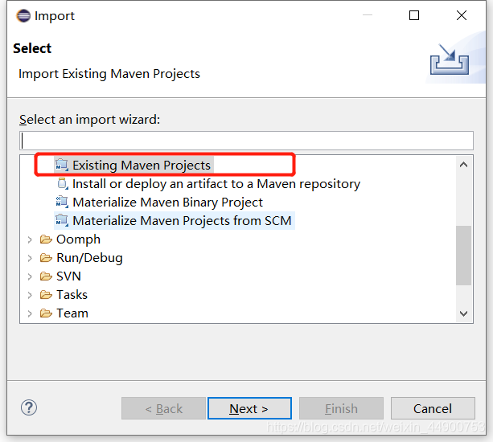Screen dimensions: 493x442
Task: Click the Install or deploy artifact jar icon
Action: [x=63, y=183]
